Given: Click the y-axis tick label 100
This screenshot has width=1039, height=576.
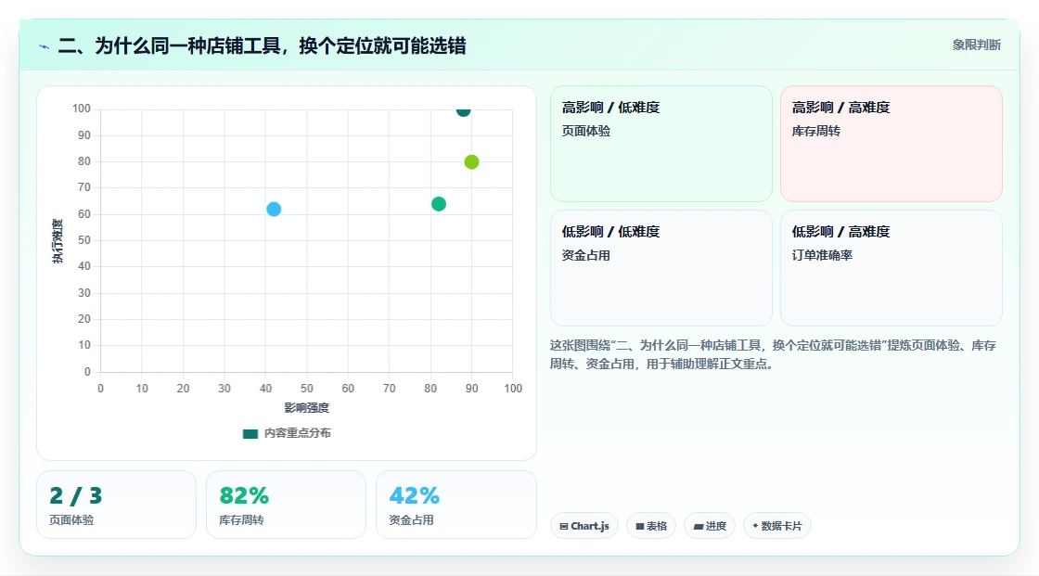Looking at the screenshot, I should [x=82, y=108].
